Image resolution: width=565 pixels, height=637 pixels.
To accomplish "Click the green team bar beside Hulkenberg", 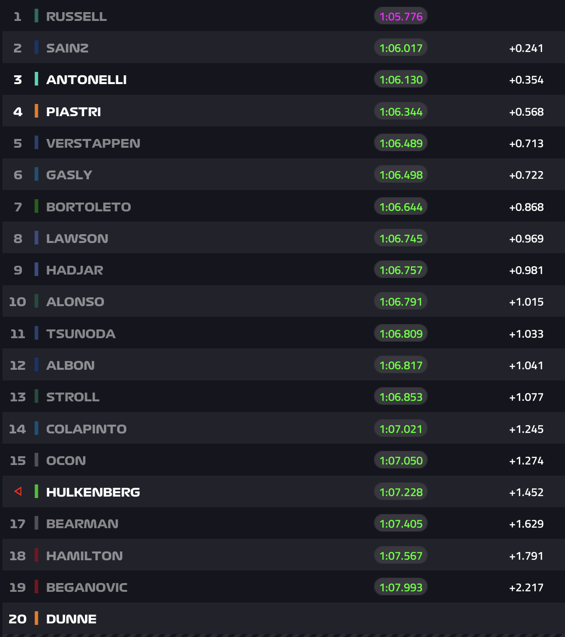I will (36, 492).
